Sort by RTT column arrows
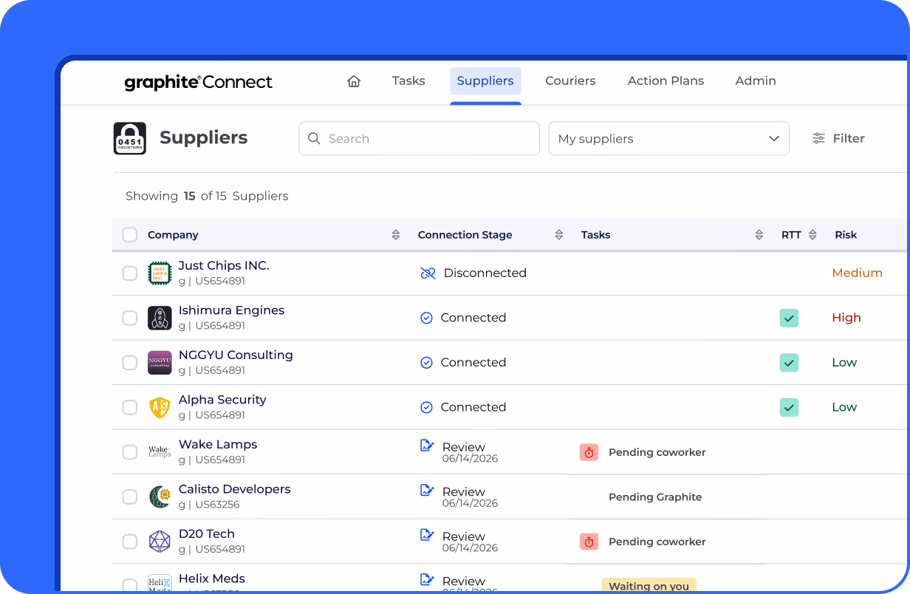Image resolution: width=910 pixels, height=594 pixels. point(812,235)
